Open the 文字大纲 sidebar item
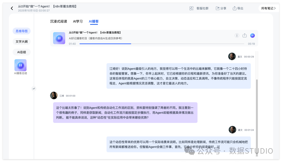The width and height of the screenshot is (282, 162). pyautogui.click(x=22, y=41)
